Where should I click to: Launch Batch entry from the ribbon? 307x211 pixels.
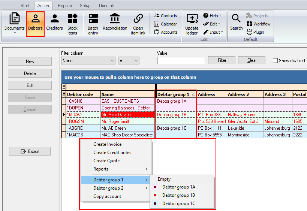coord(93,24)
